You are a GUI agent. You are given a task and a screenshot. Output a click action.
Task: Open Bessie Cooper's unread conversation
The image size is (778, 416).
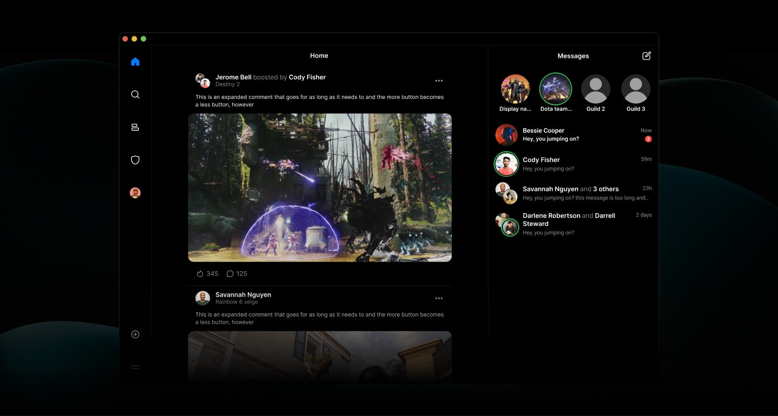[573, 135]
